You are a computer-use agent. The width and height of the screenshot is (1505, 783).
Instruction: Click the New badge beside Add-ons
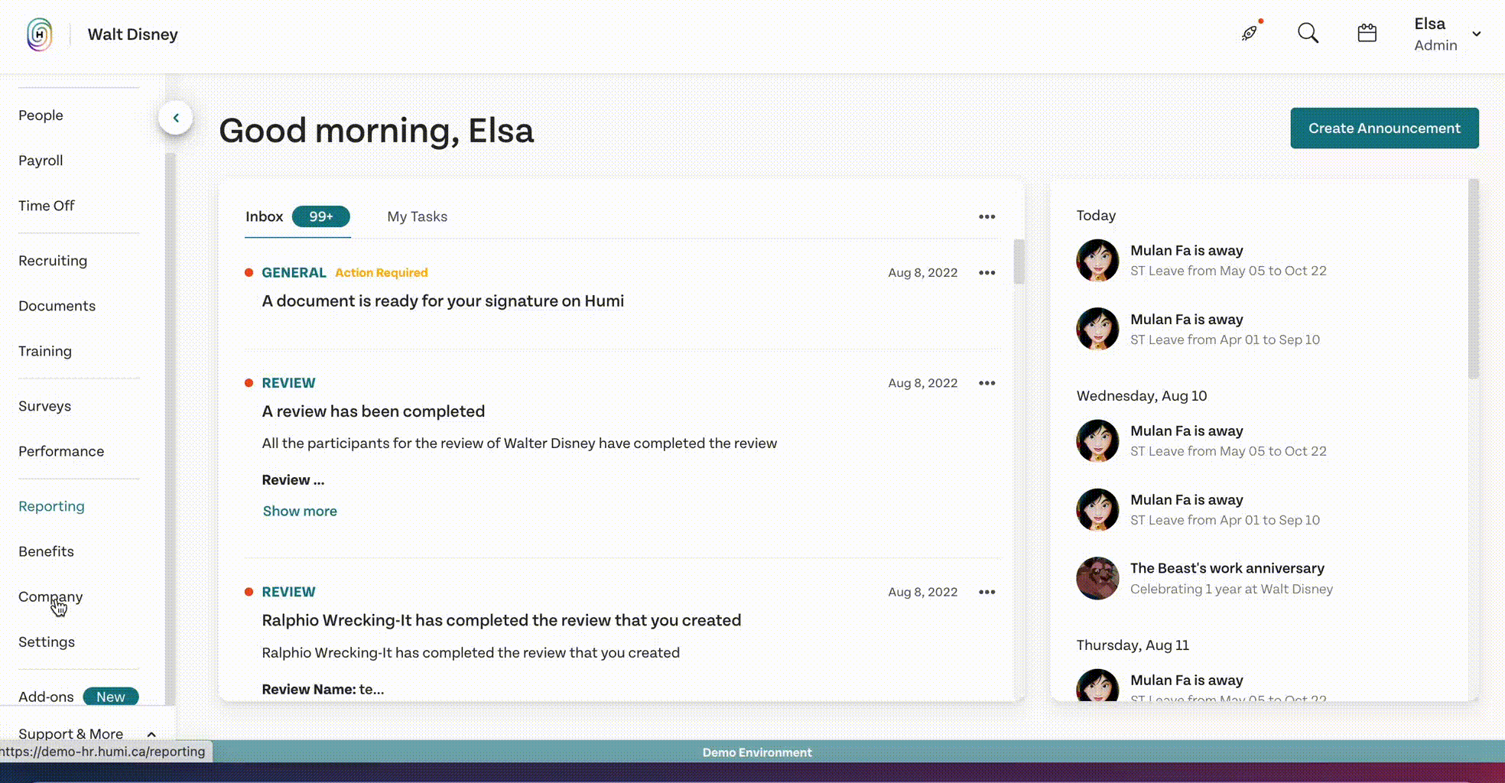[x=111, y=697]
